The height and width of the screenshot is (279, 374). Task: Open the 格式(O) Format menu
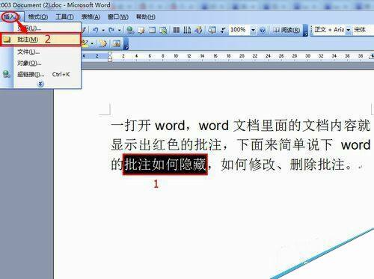pyautogui.click(x=38, y=17)
